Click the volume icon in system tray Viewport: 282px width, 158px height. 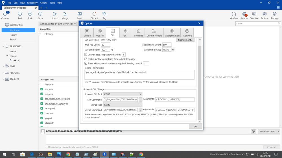tap(257, 154)
